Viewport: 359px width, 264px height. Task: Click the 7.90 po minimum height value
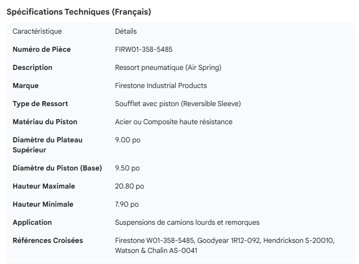[127, 204]
